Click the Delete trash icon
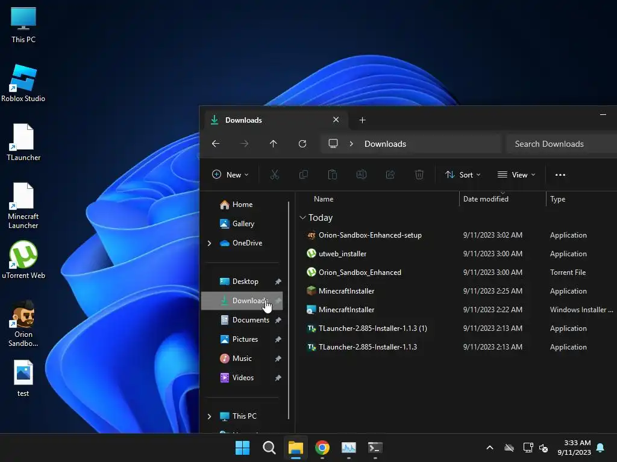 (x=419, y=175)
